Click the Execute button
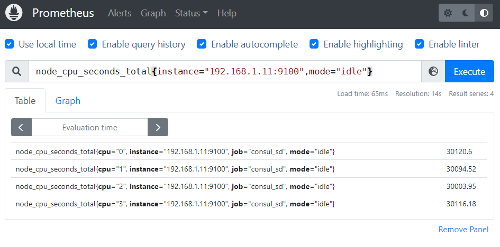Viewport: 500px width, 247px height. 469,72
